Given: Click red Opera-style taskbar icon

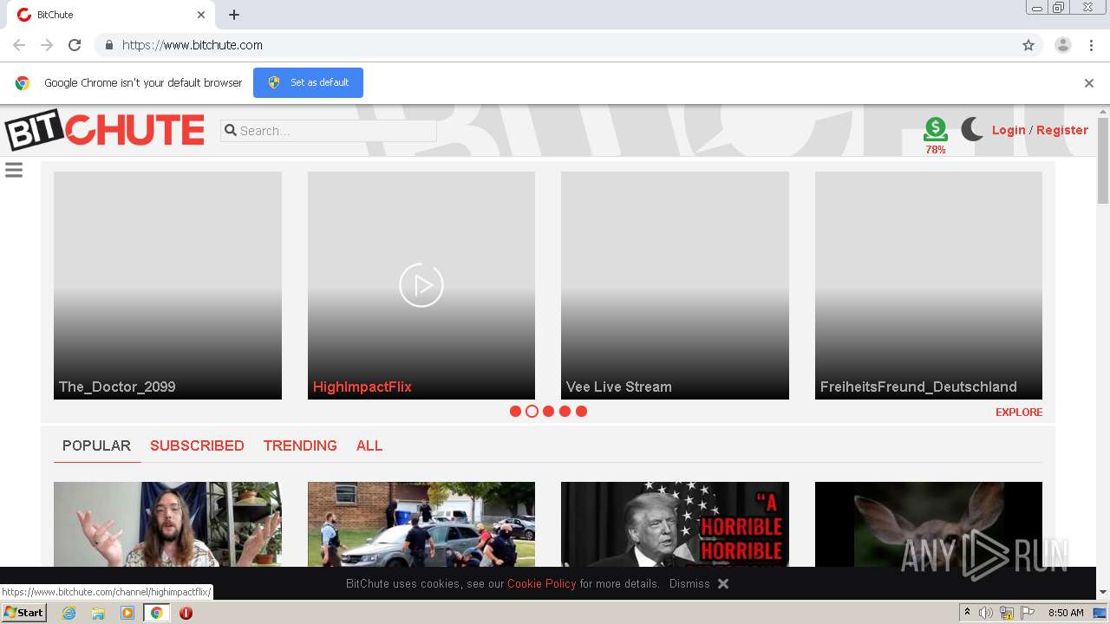Looking at the screenshot, I should [186, 613].
